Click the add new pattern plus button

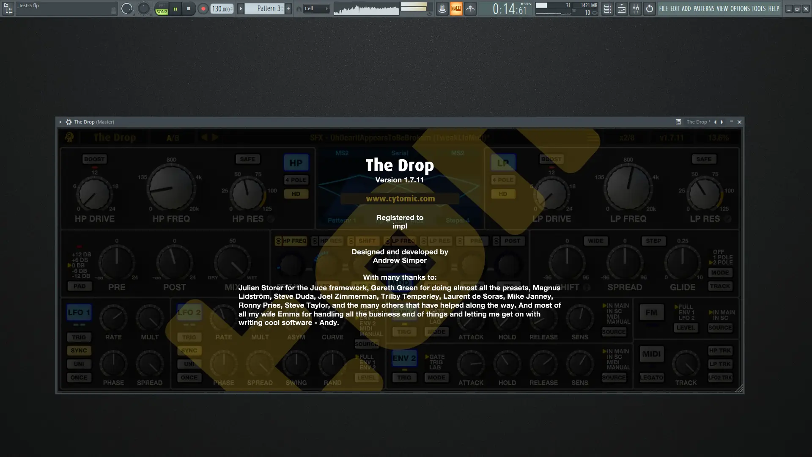[288, 8]
